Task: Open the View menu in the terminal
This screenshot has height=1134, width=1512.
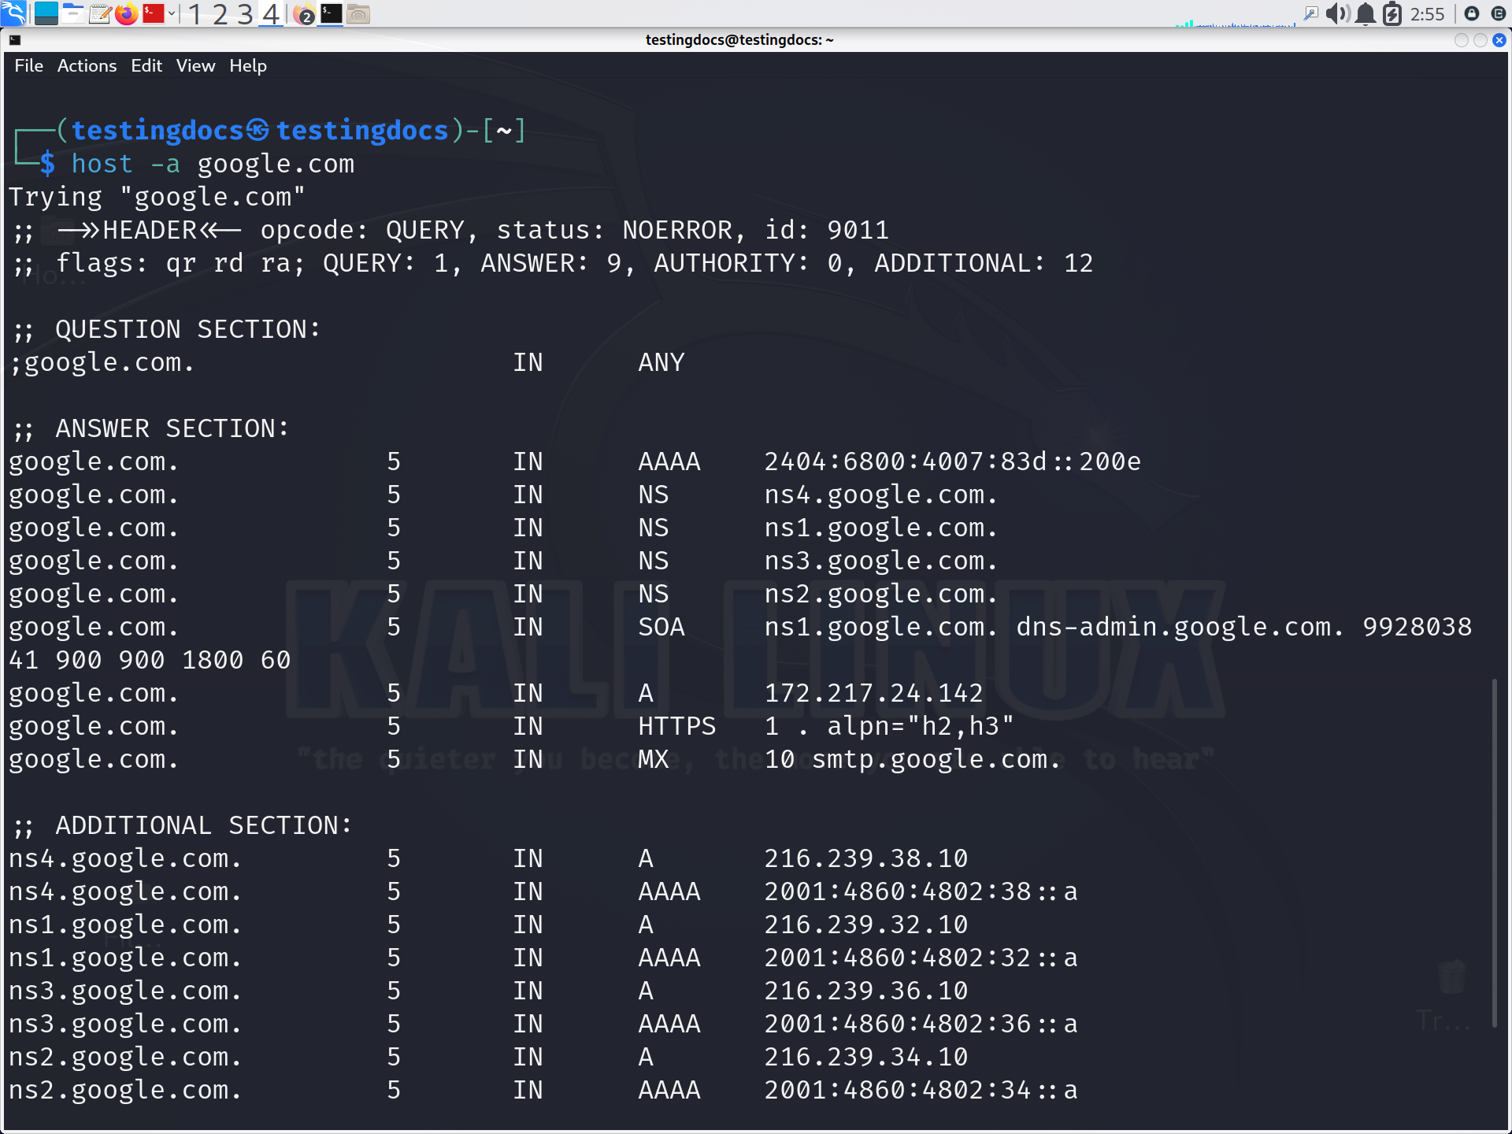Action: pyautogui.click(x=195, y=65)
